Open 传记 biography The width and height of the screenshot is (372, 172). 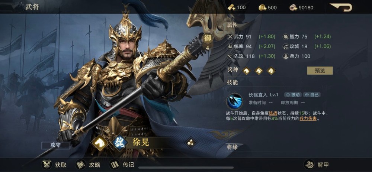(122, 165)
